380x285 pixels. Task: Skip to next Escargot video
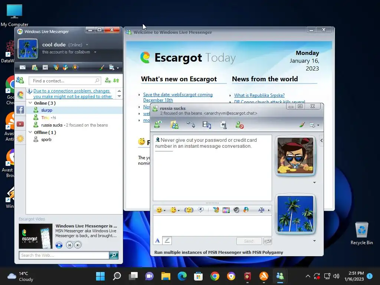click(78, 245)
